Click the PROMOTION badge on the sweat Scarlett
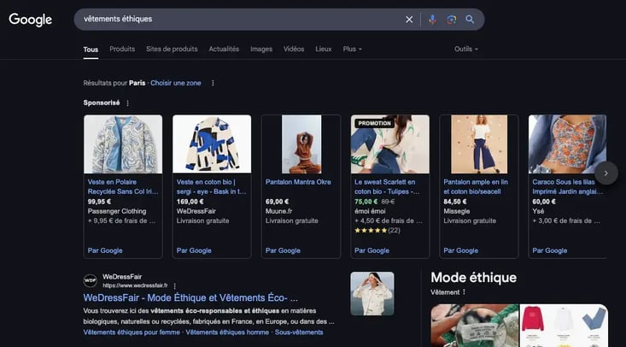 click(374, 123)
